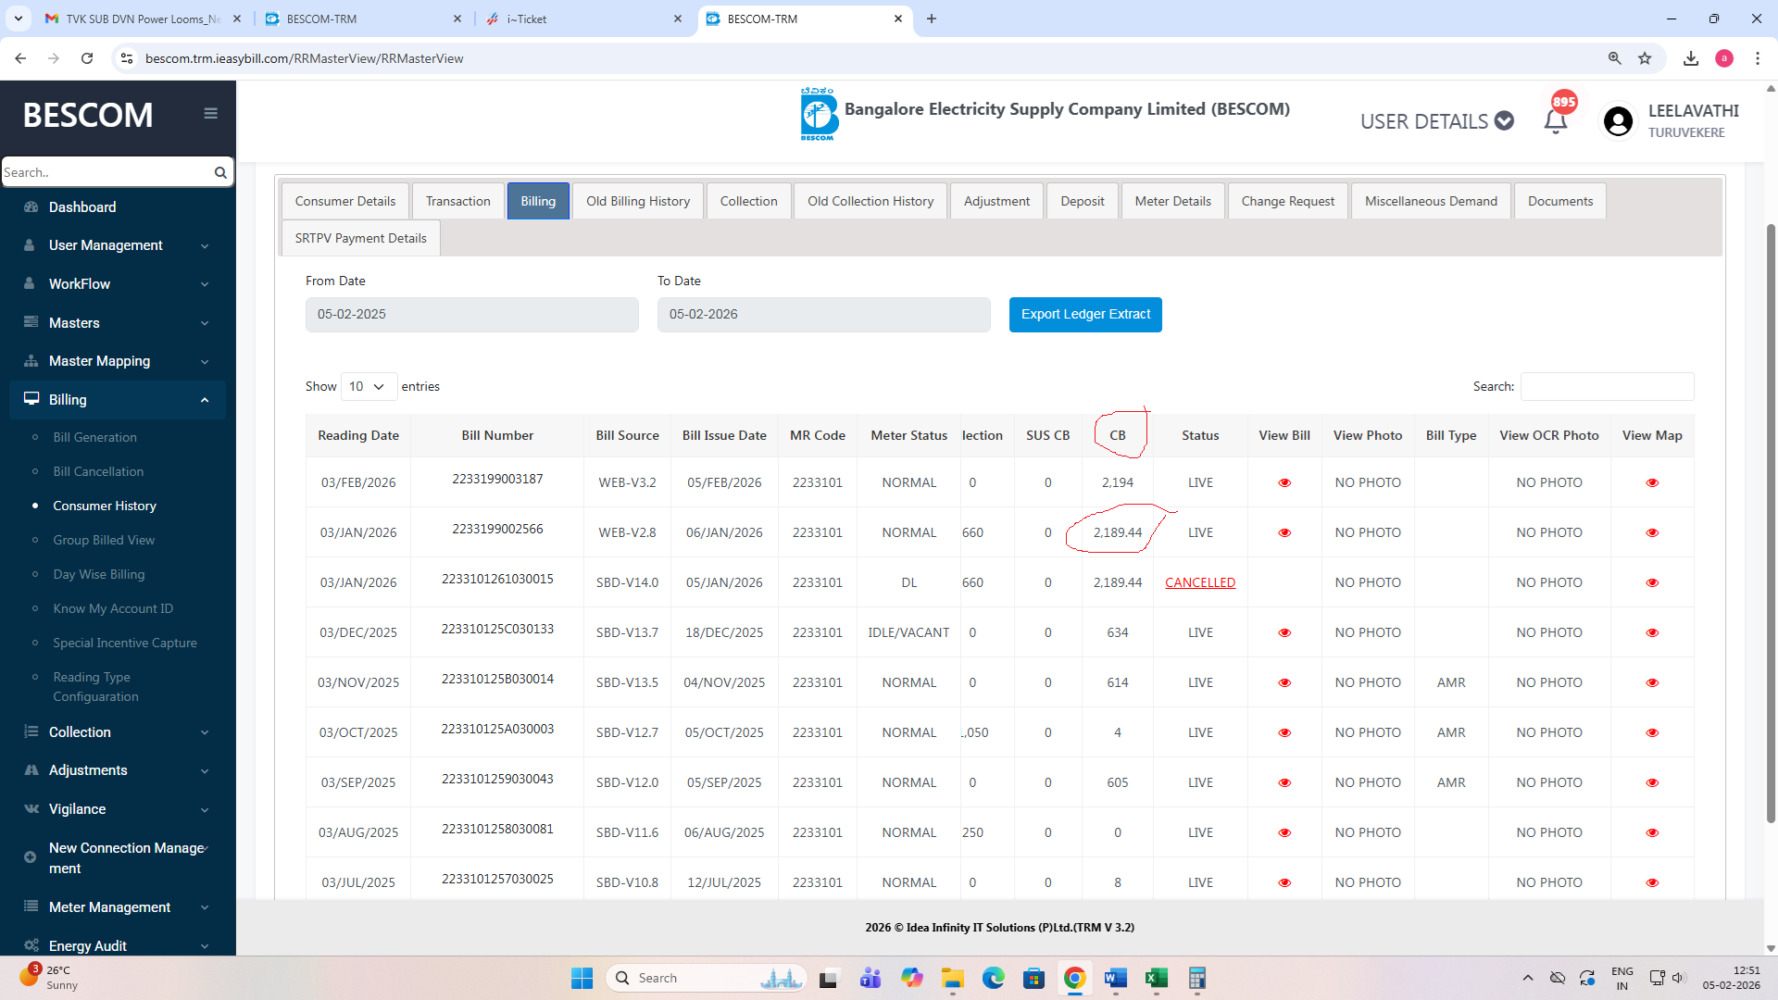Open Excel from the Windows taskbar
This screenshot has width=1778, height=1000.
tap(1156, 978)
